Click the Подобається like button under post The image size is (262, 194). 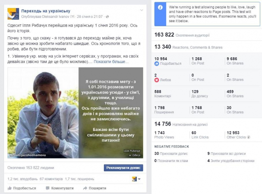click(x=22, y=188)
